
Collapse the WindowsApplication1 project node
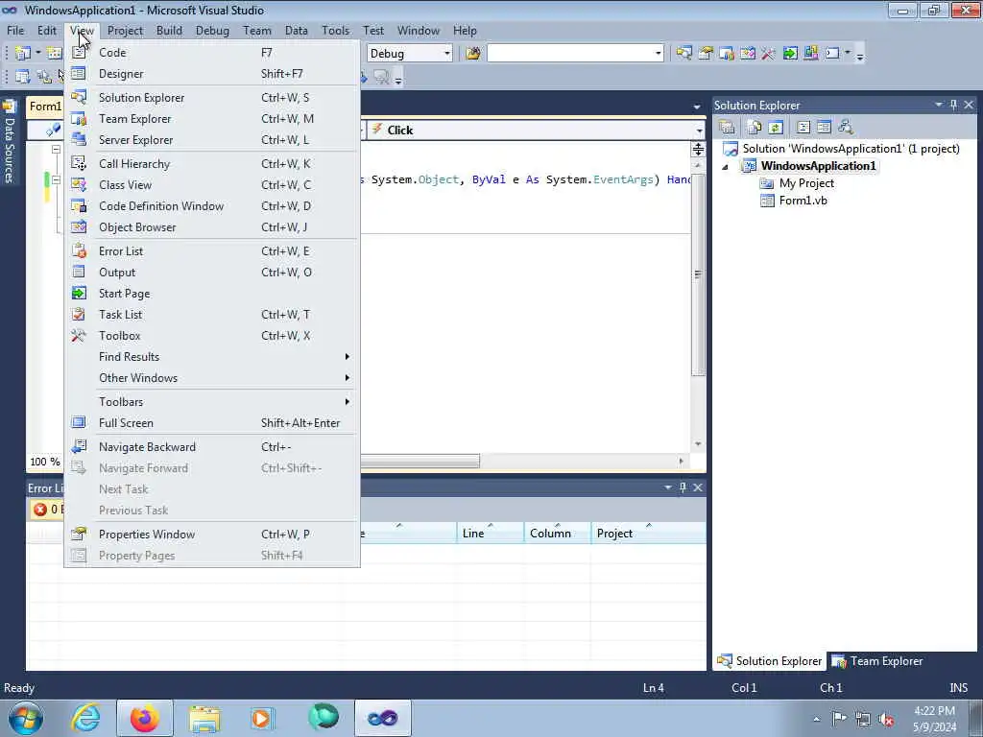point(726,167)
